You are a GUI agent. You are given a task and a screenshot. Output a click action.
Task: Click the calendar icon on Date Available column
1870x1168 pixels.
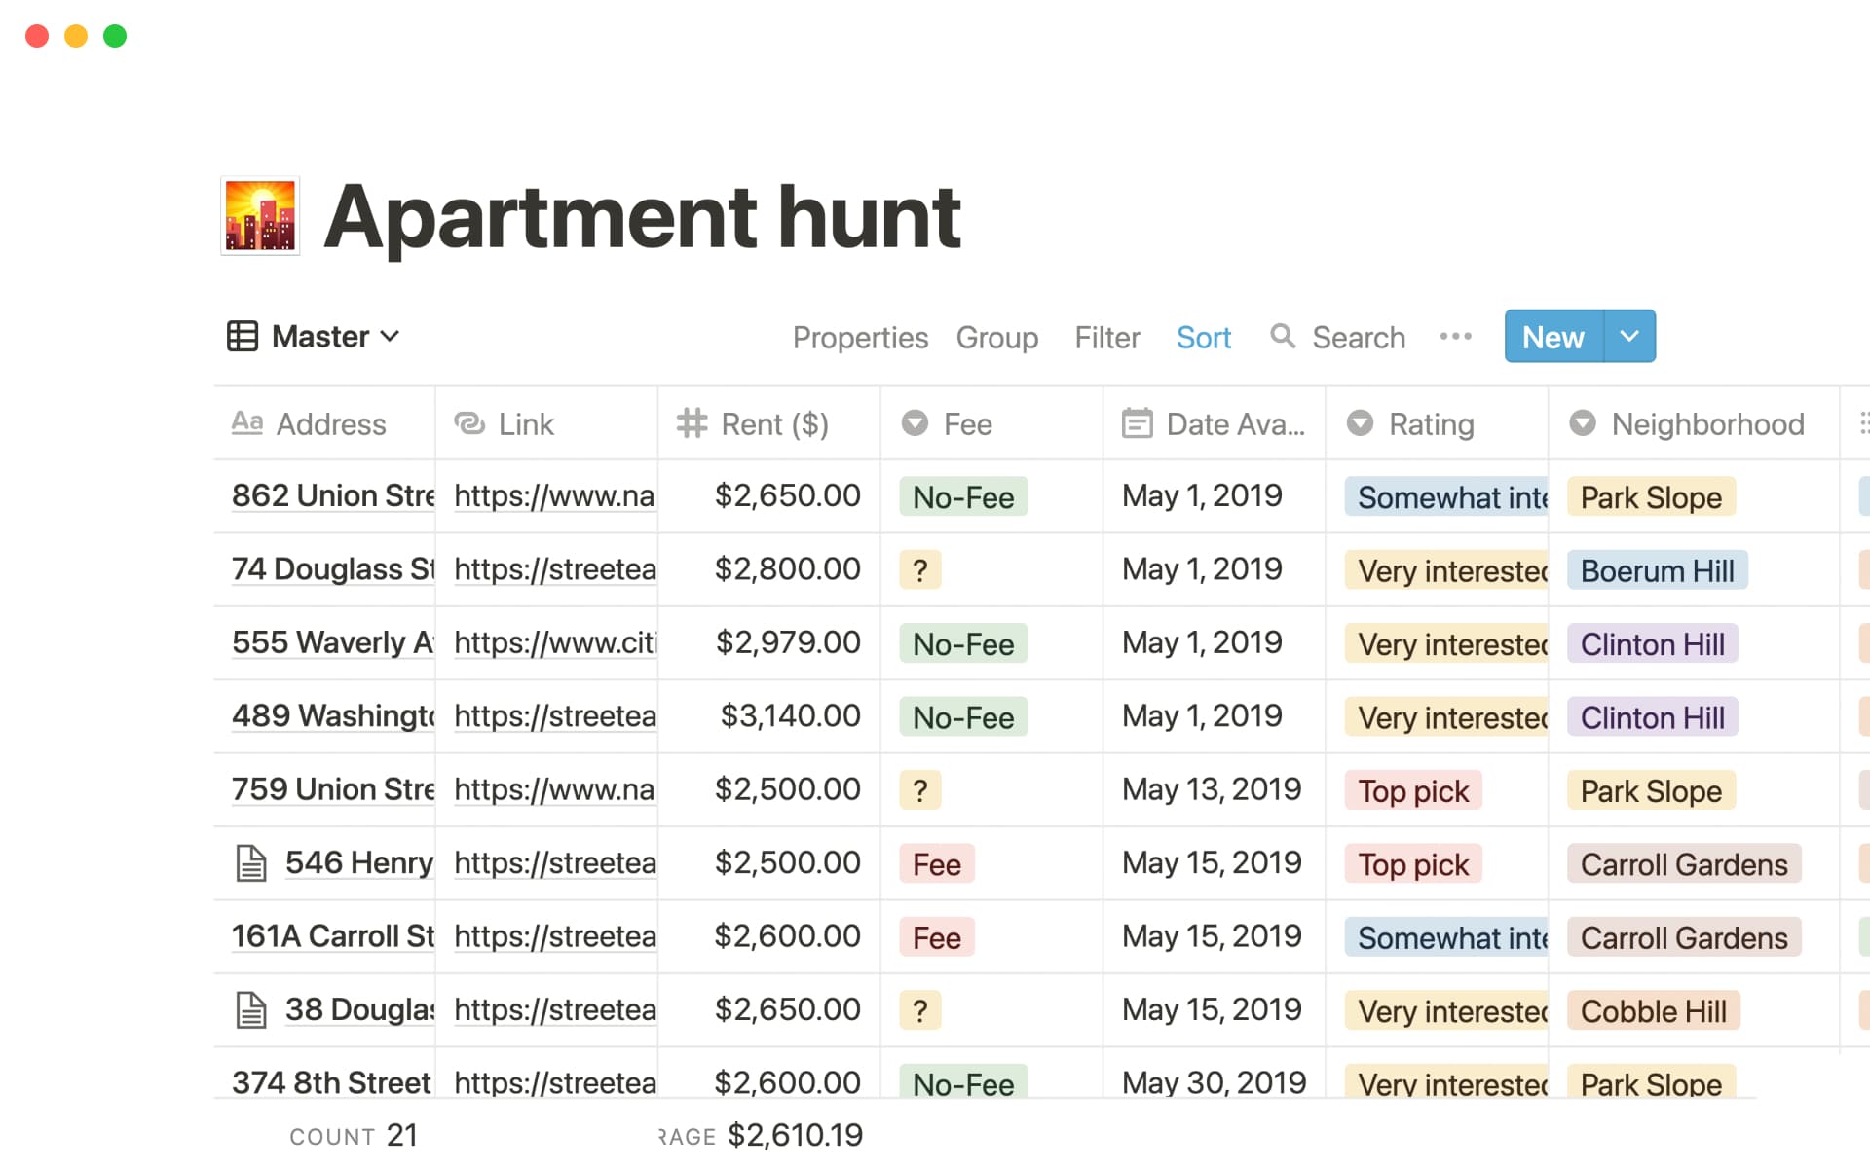coord(1137,423)
